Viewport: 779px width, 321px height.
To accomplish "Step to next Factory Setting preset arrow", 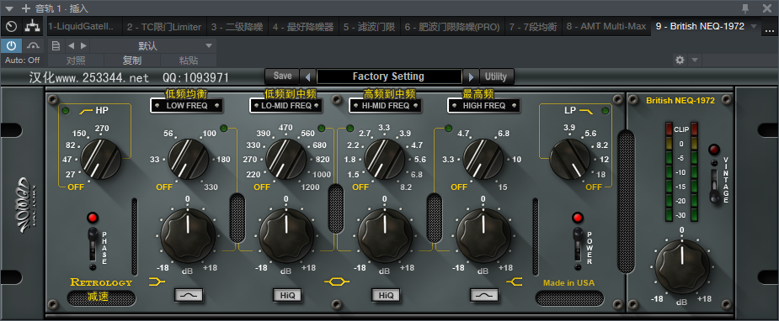I will pos(471,76).
